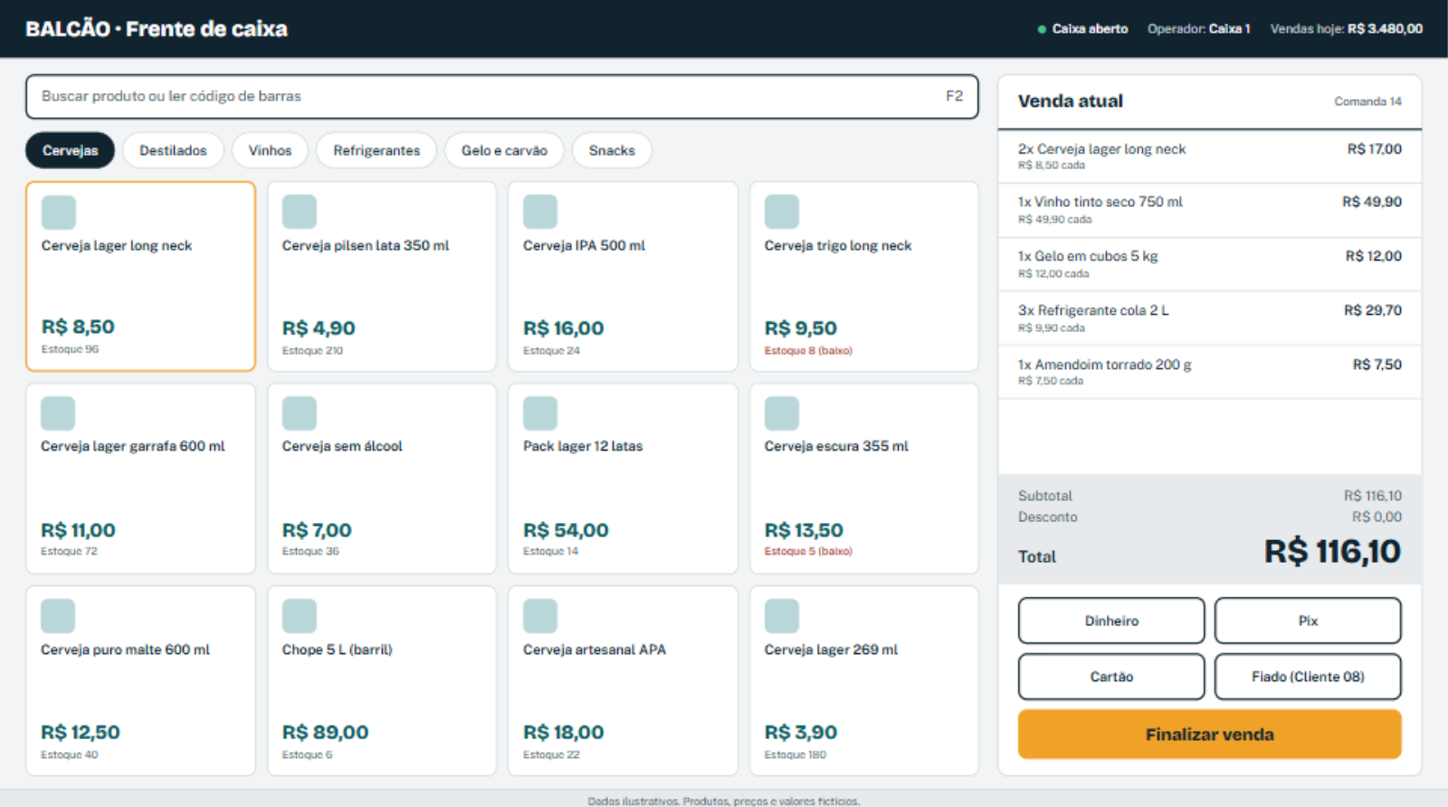
Task: Choose Dinheiro as payment method
Action: pos(1111,621)
